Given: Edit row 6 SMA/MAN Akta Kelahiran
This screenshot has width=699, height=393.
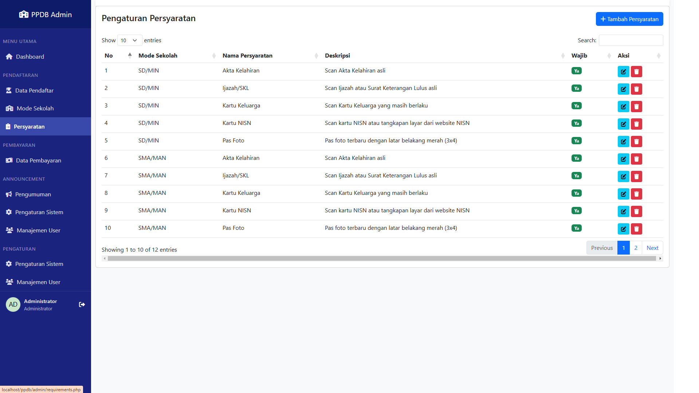Looking at the screenshot, I should pos(623,159).
